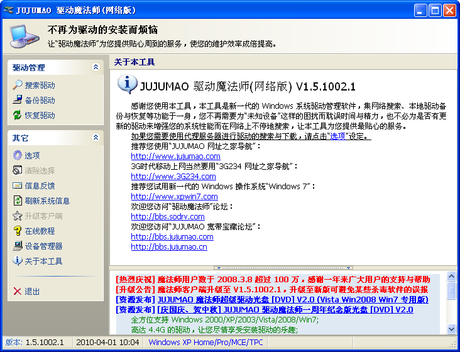The height and width of the screenshot is (352, 460).
Task: Click the JUJUMAO 驱动魔法师(网络版) V1.5.1002.1 heading
Action: pyautogui.click(x=248, y=87)
